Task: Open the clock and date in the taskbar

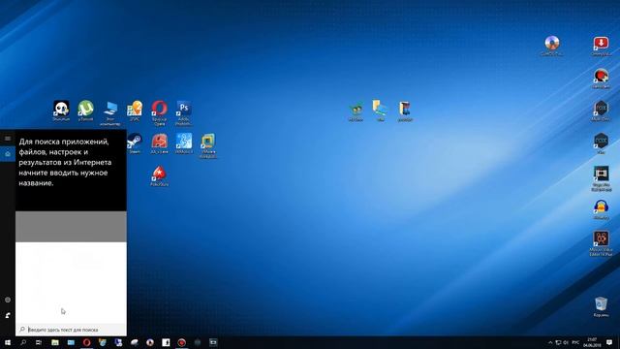Action: tap(592, 342)
